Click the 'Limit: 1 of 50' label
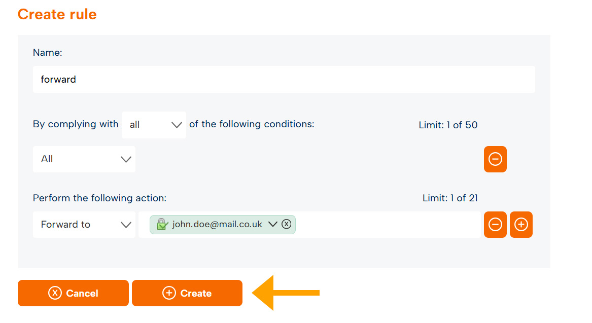This screenshot has height=323, width=592. (x=448, y=125)
